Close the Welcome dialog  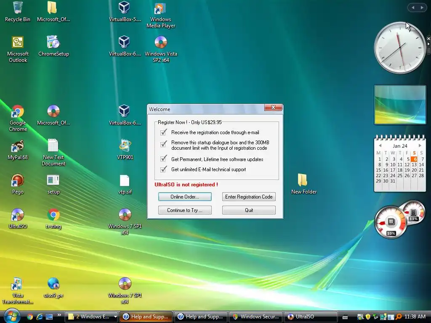tap(273, 107)
